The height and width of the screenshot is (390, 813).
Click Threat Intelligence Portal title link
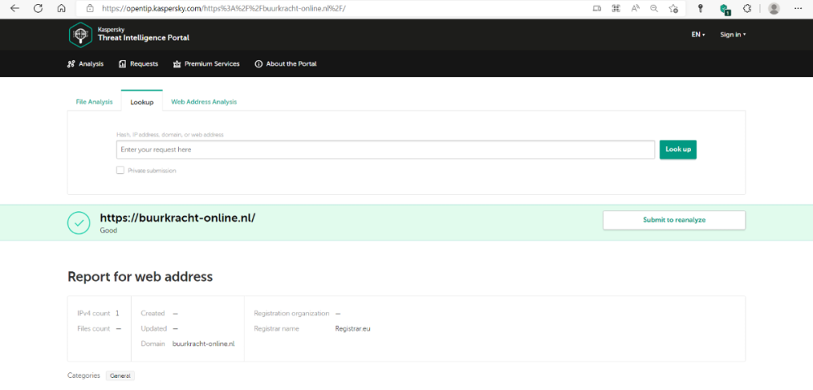click(144, 38)
